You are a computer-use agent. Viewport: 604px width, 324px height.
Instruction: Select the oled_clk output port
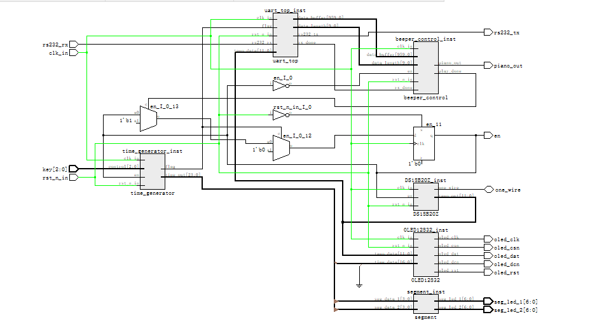(x=488, y=239)
